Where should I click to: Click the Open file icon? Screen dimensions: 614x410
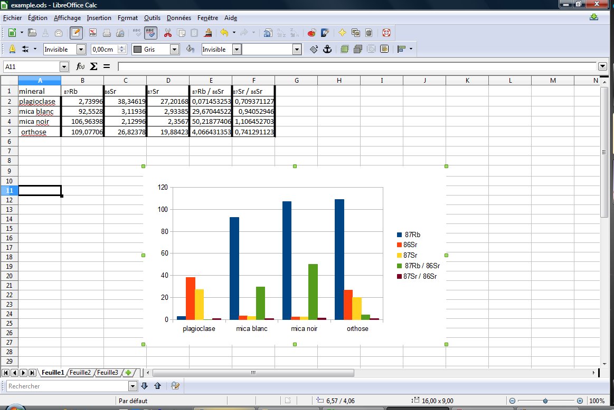[x=32, y=33]
